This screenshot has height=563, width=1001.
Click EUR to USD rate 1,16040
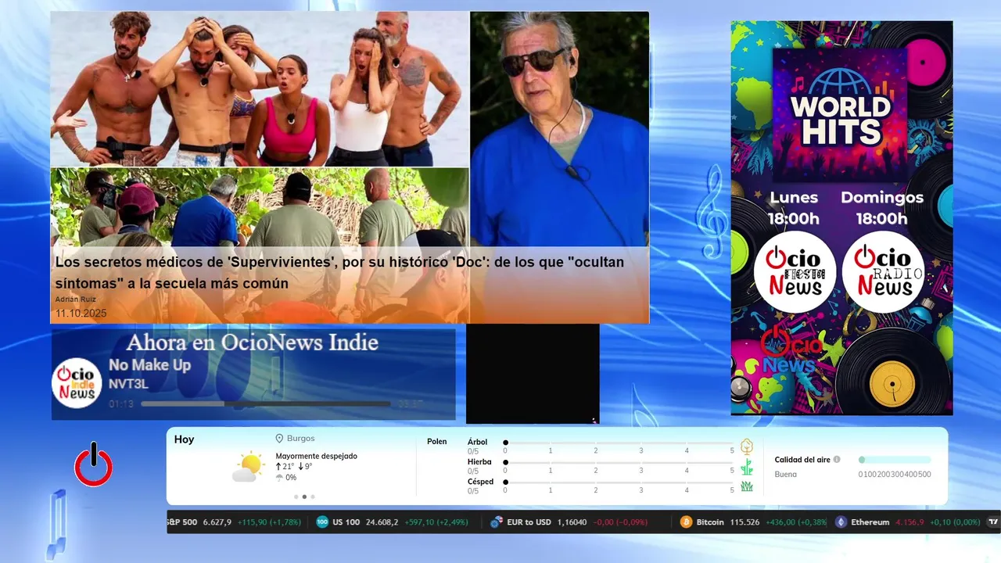pos(572,522)
